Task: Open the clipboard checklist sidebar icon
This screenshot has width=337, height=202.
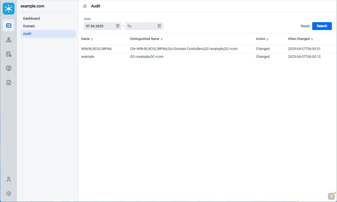Action: tap(9, 54)
